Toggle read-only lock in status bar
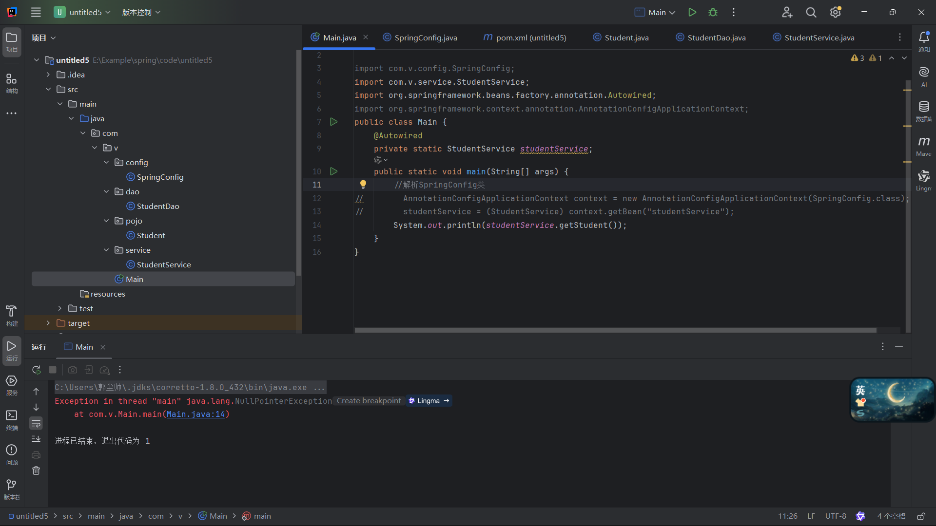Image resolution: width=936 pixels, height=526 pixels. (x=921, y=516)
